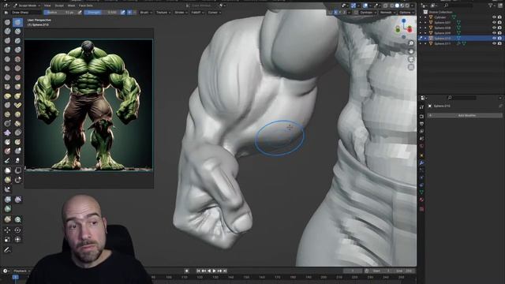Open the Sculpt menu
The width and height of the screenshot is (505, 284).
click(x=59, y=6)
